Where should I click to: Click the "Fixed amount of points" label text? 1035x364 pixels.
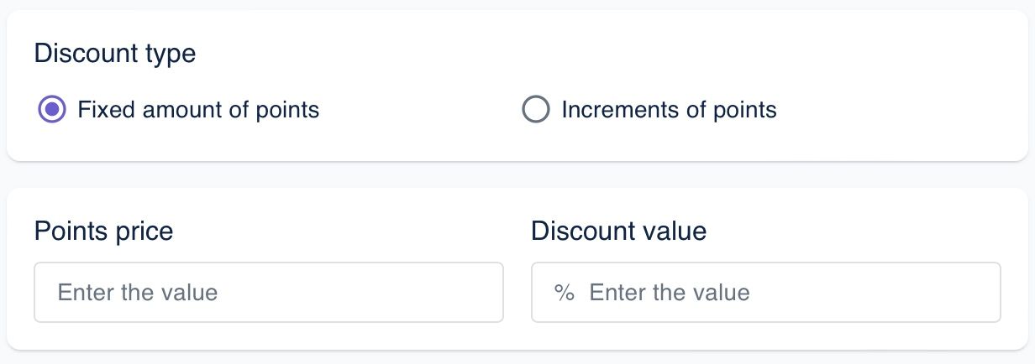(x=198, y=110)
